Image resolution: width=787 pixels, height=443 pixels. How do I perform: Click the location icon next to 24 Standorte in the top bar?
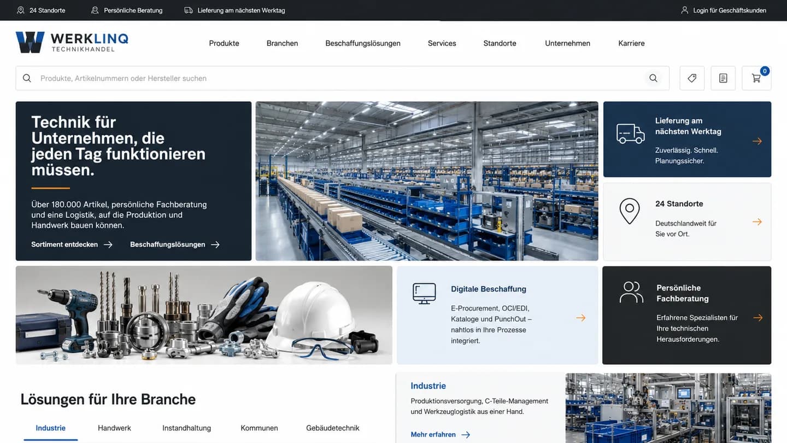[x=21, y=10]
